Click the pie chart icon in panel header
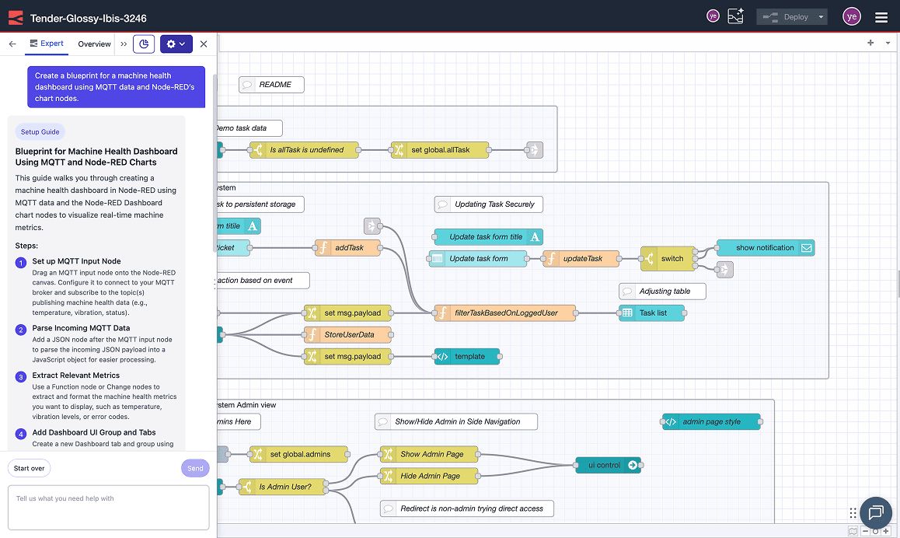 [x=144, y=44]
